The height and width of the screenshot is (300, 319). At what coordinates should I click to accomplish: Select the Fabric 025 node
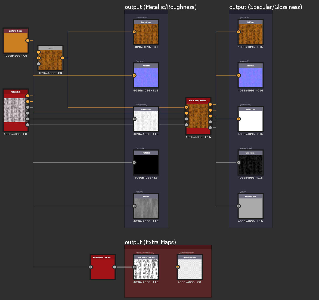(x=16, y=110)
